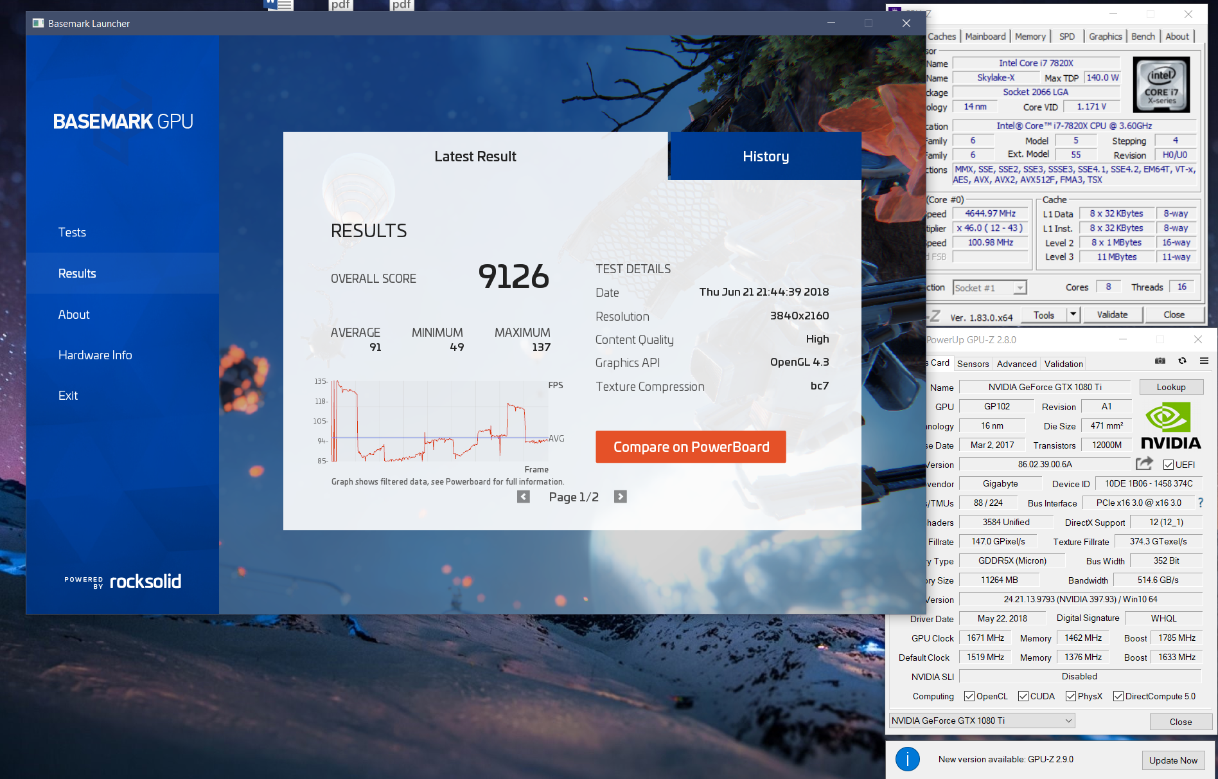Open the CPU-Z Tools dropdown arrow
1218x779 pixels.
(x=1072, y=314)
